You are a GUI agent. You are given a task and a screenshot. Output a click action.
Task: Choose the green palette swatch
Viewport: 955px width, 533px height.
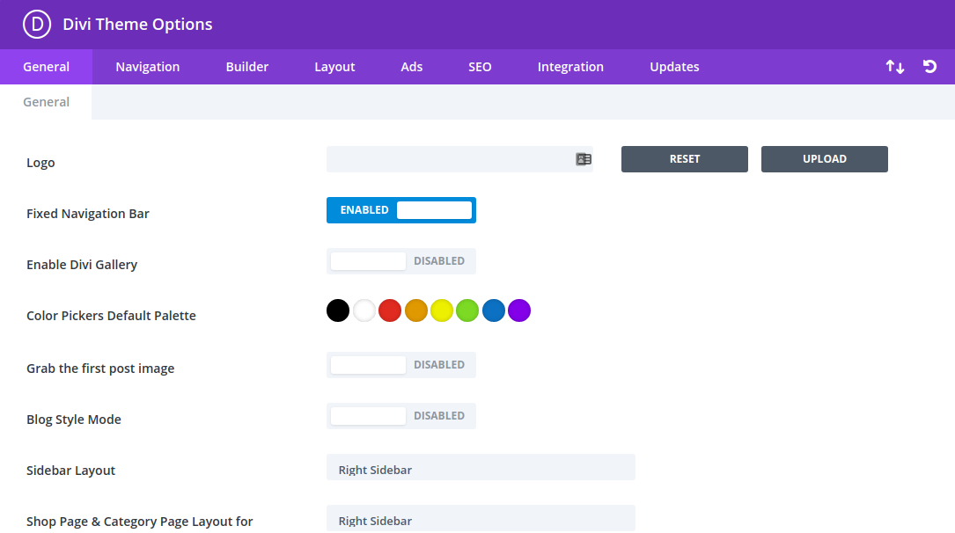tap(467, 310)
